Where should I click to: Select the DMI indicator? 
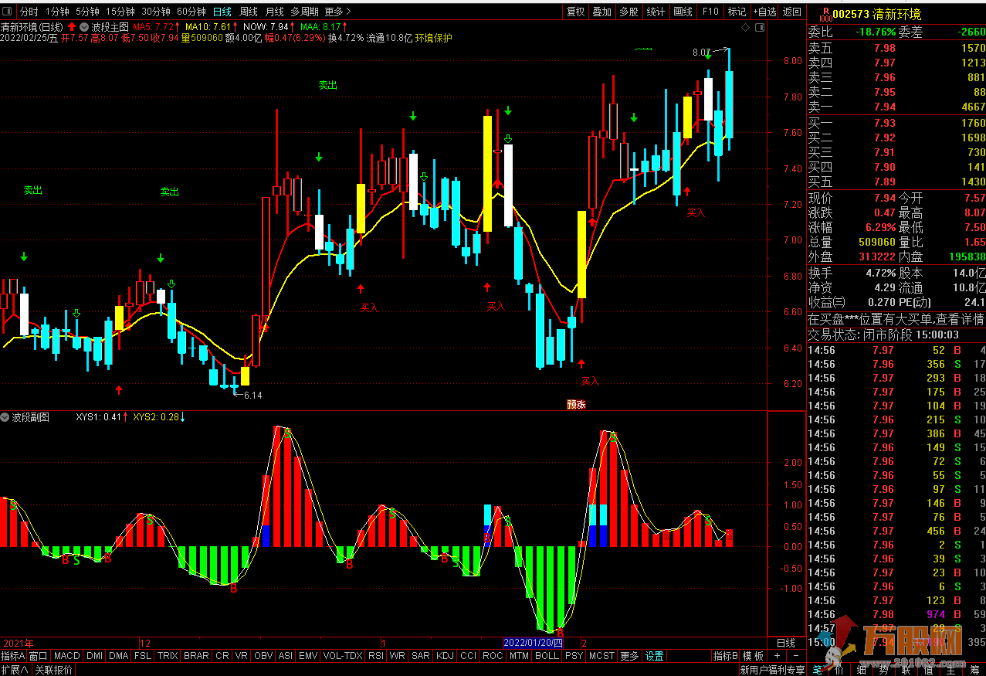[94, 656]
